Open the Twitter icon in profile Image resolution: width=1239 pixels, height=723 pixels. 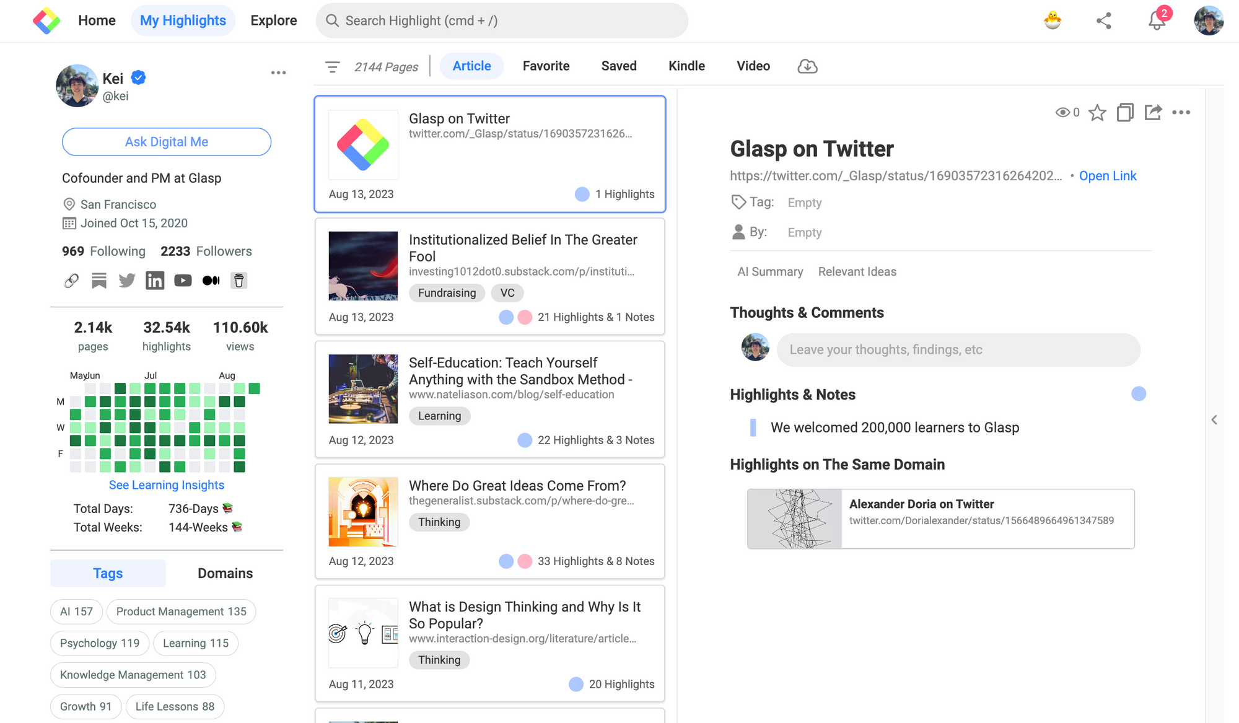pos(127,281)
